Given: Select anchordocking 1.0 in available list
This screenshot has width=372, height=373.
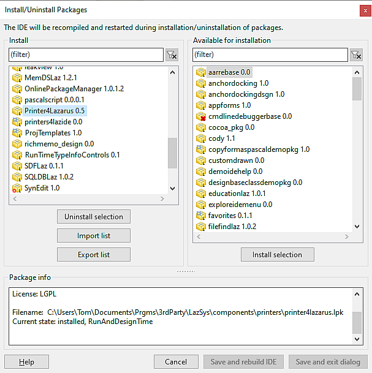Looking at the screenshot, I should (x=238, y=83).
